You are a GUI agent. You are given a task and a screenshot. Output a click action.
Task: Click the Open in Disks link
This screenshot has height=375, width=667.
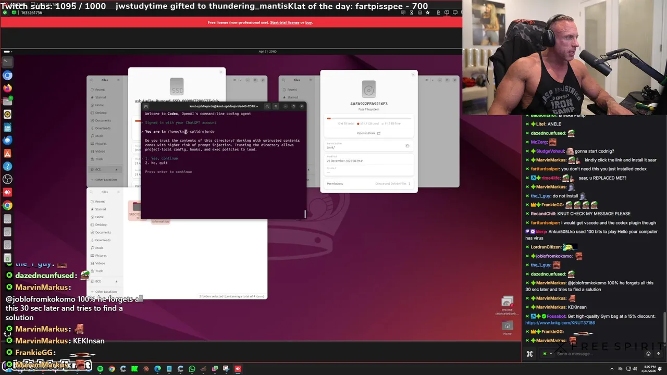pos(369,133)
